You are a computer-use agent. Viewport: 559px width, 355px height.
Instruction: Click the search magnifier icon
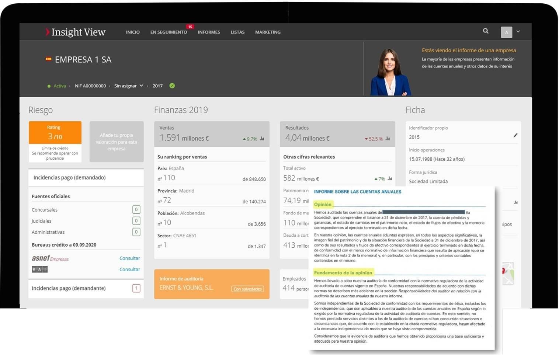[486, 31]
